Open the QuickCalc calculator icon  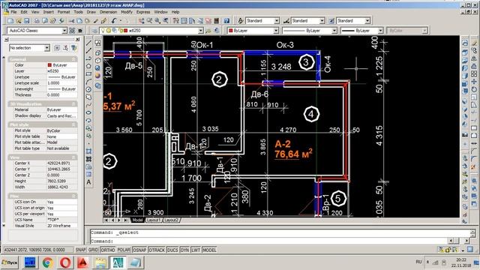click(x=217, y=21)
